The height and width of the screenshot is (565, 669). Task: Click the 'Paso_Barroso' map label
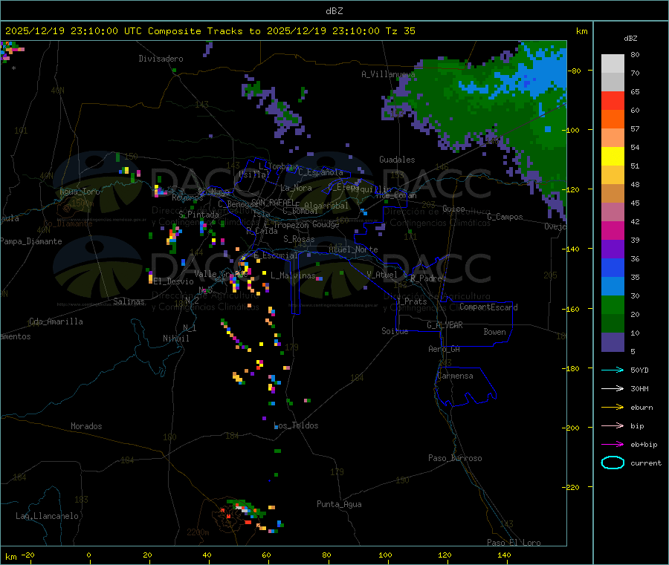coord(455,458)
